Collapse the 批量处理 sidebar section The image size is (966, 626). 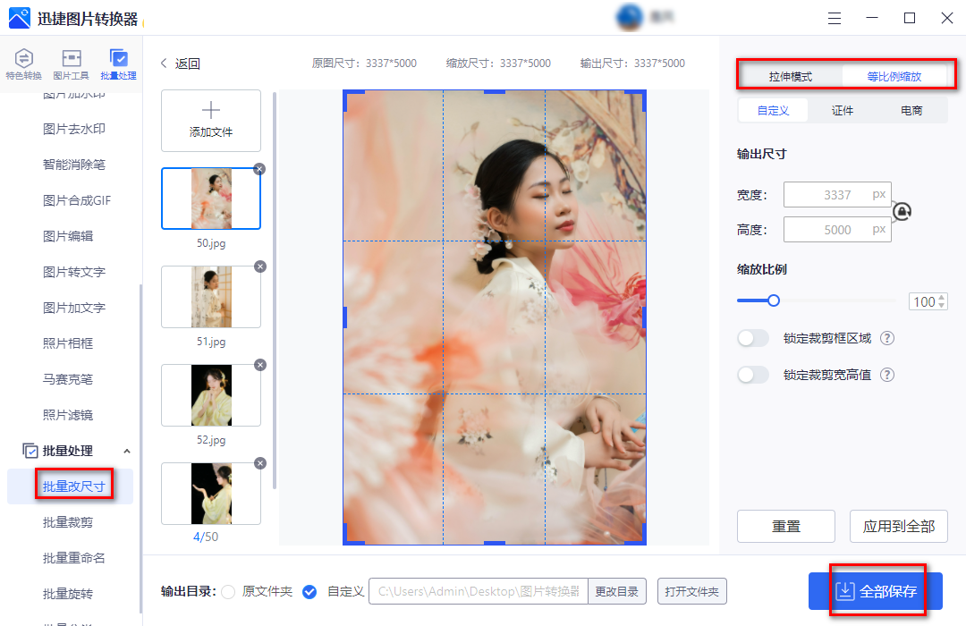[x=127, y=451]
